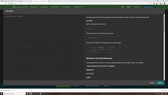The image size is (168, 95).
Task: Click the times_reached_base formula example
Action: click(100, 66)
